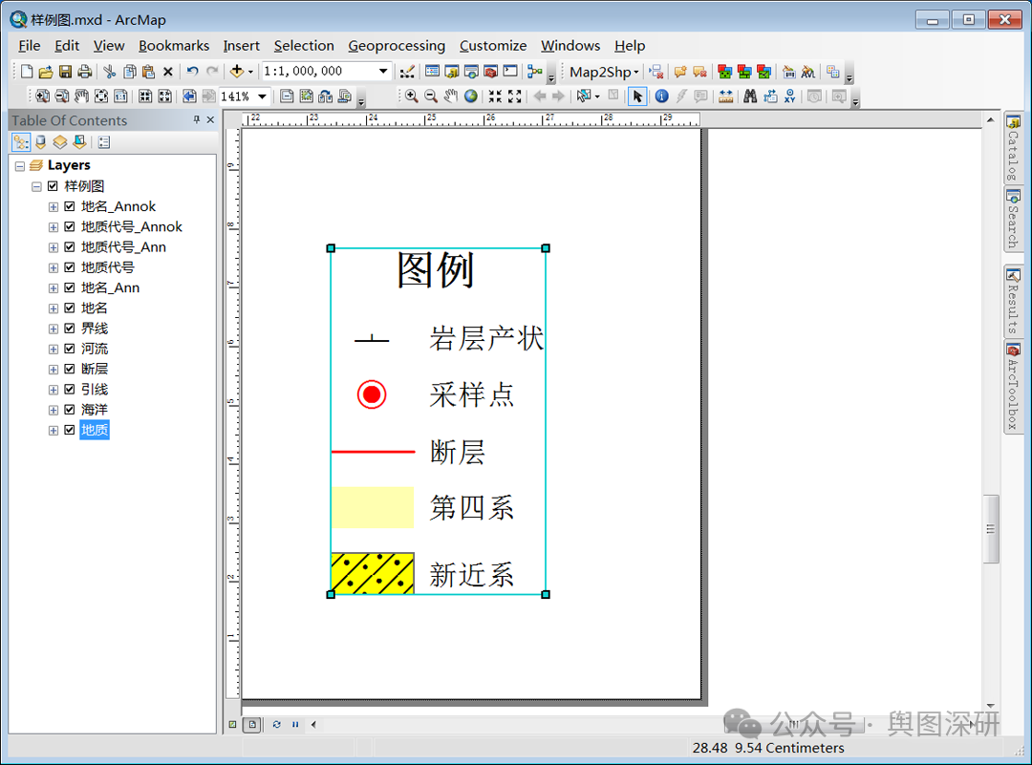Switch to Data View button
Screen dimensions: 1032x765
point(232,724)
